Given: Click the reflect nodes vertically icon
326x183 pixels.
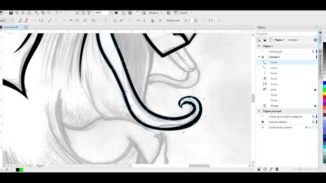Looking at the screenshot, I should (144, 21).
